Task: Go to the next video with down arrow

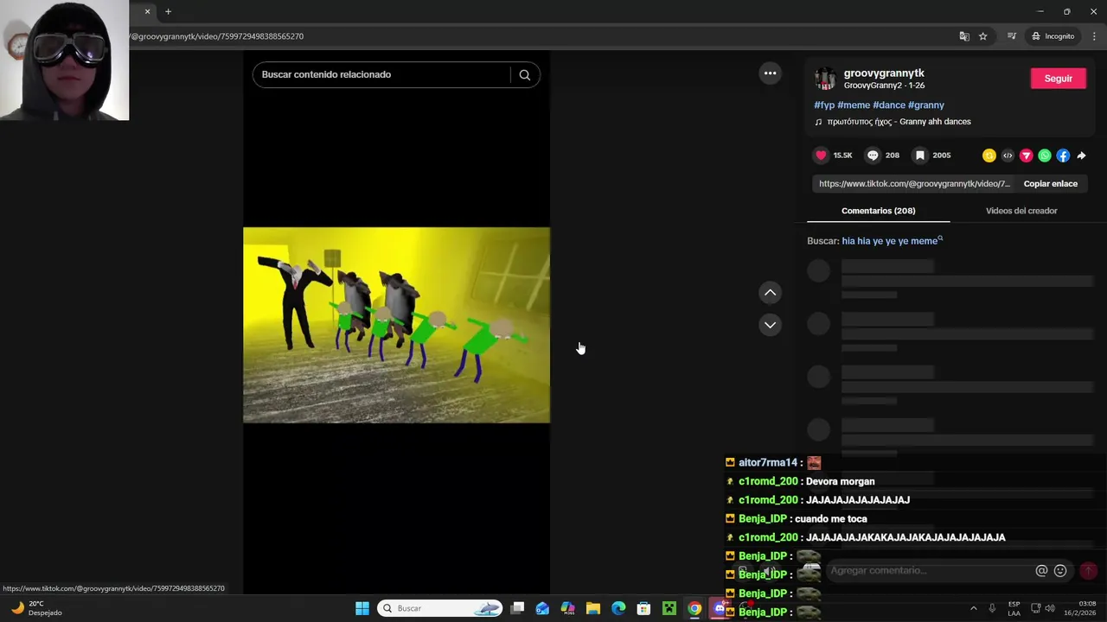Action: [770, 325]
